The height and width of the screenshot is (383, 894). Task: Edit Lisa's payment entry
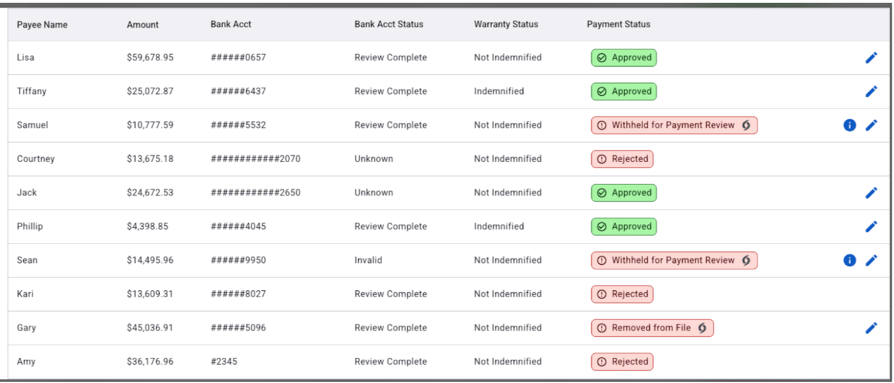point(871,57)
